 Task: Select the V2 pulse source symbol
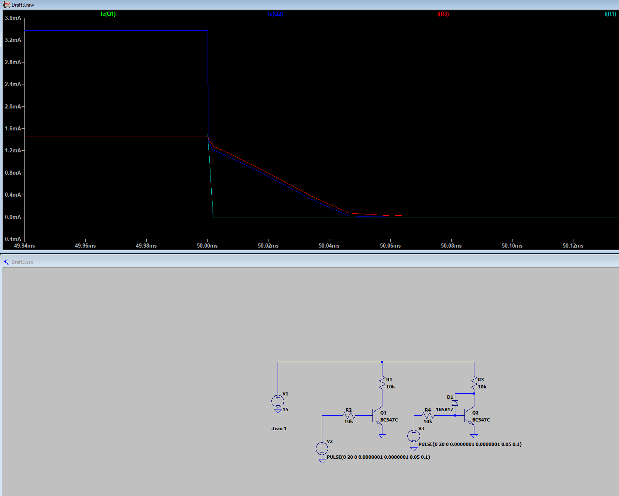coord(322,448)
